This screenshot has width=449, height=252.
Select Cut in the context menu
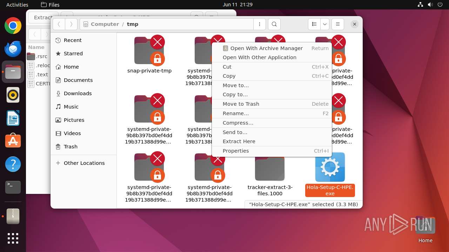point(272,67)
